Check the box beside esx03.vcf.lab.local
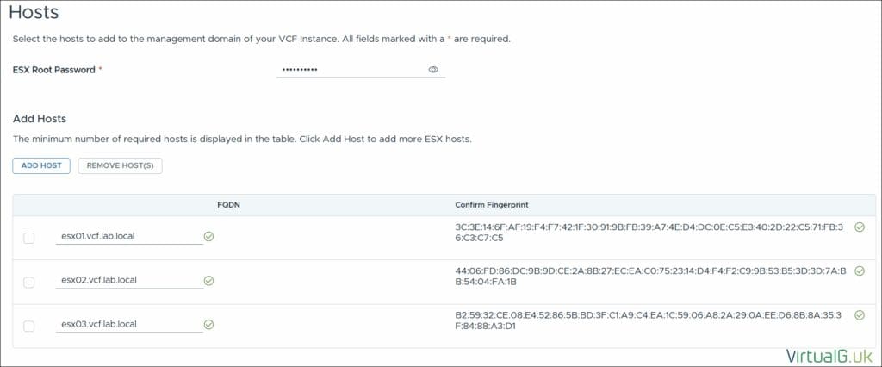The height and width of the screenshot is (367, 882). pyautogui.click(x=29, y=326)
